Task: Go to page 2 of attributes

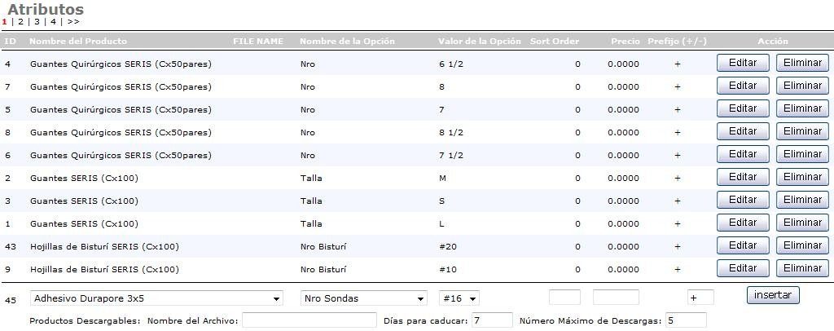Action: tap(21, 22)
